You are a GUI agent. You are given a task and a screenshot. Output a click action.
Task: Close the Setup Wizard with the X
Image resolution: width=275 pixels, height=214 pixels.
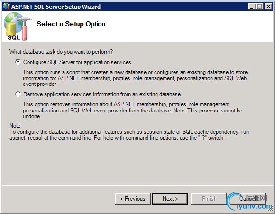pos(268,7)
